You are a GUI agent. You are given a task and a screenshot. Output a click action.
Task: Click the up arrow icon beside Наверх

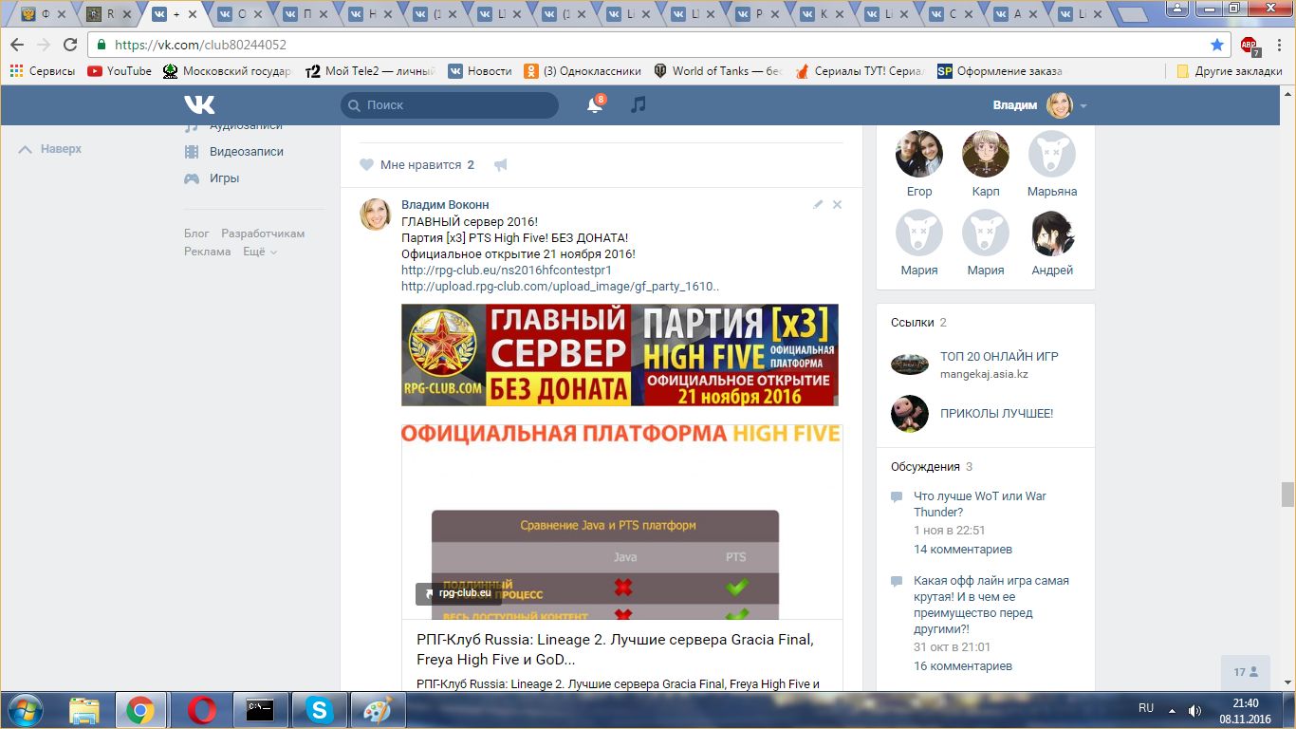(x=25, y=149)
